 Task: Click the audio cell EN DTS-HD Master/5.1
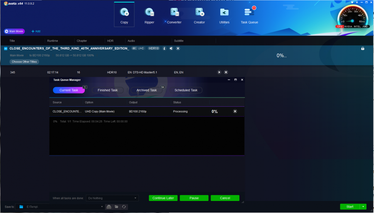143,72
